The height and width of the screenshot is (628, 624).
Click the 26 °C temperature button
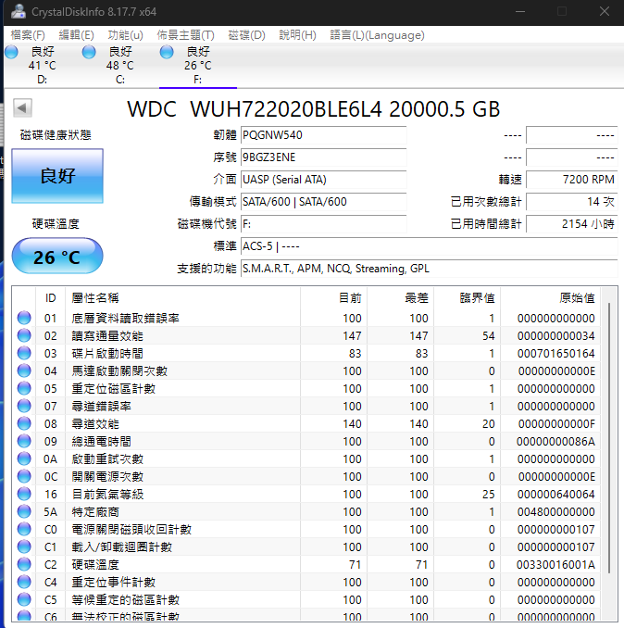(x=57, y=257)
